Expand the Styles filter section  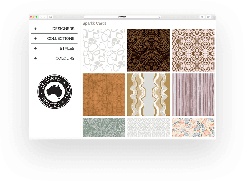[x=54, y=49]
